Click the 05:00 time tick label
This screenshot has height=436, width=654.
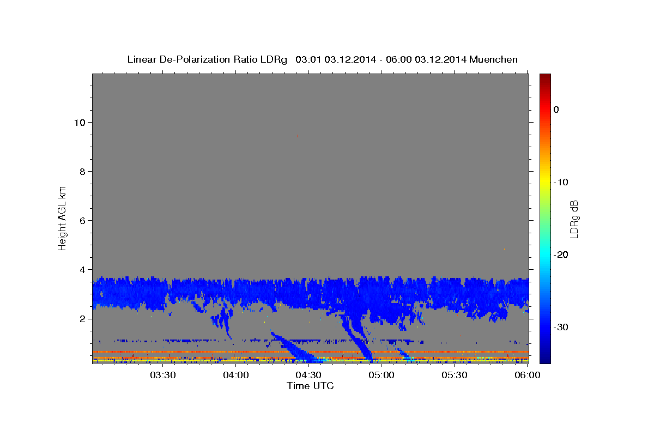381,375
